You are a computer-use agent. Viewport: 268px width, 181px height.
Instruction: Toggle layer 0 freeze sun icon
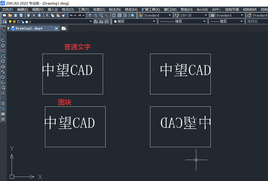coord(14,21)
